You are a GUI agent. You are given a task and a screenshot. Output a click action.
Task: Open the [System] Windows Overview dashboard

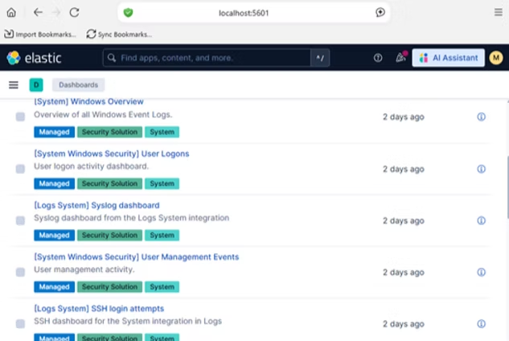88,101
